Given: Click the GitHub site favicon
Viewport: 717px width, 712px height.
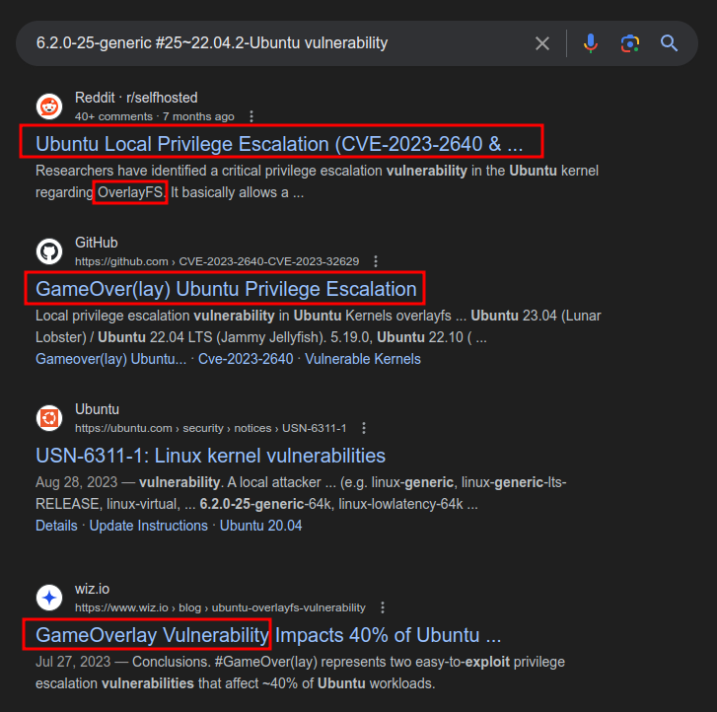Looking at the screenshot, I should (x=49, y=251).
